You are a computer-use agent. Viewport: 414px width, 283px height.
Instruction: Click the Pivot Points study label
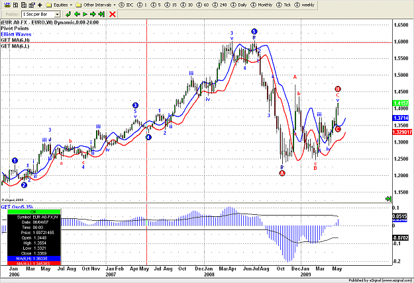click(15, 28)
